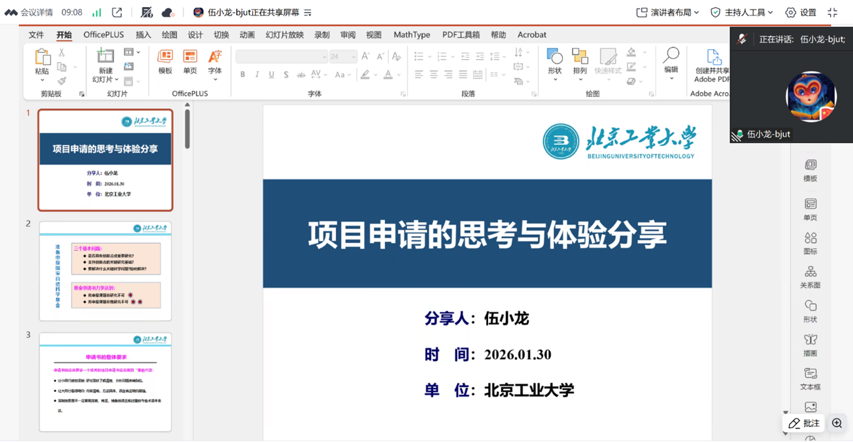The width and height of the screenshot is (853, 443).
Task: Toggle underline formatting button
Action: (x=271, y=75)
